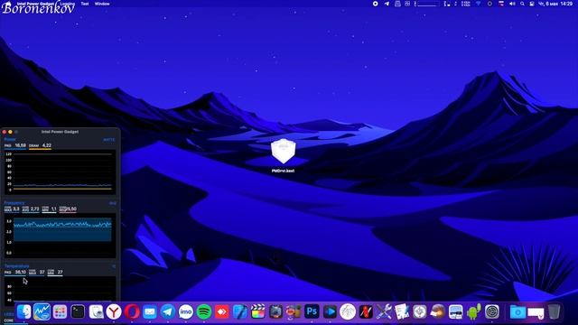Open the blue Downloads folder in dock
Screen dimensions: 578x325
(x=517, y=312)
